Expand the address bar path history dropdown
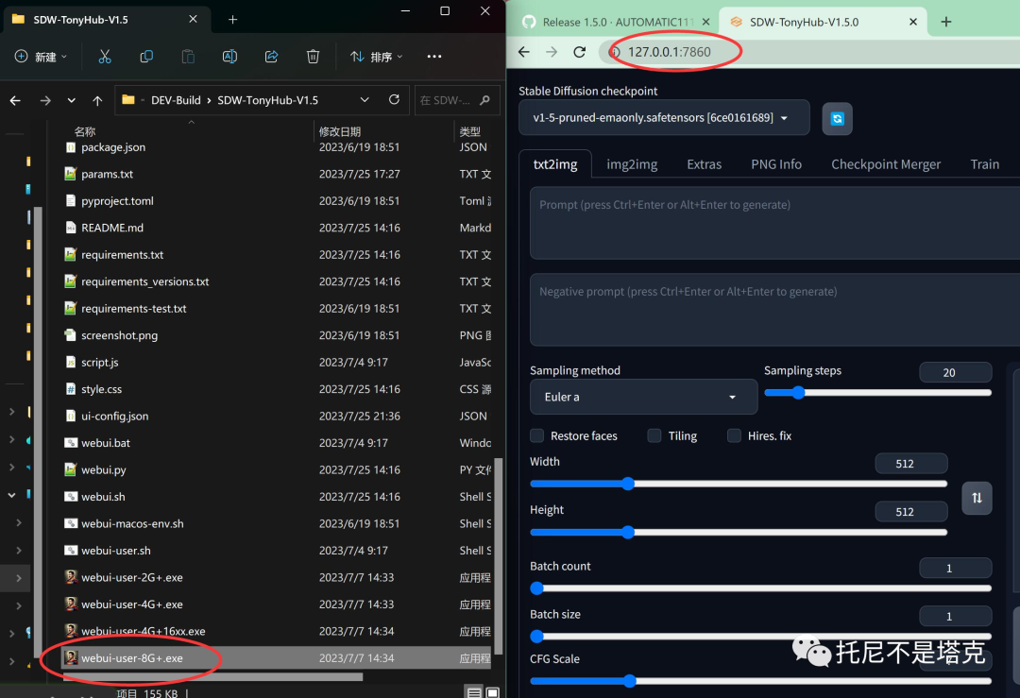The width and height of the screenshot is (1020, 698). pyautogui.click(x=365, y=99)
